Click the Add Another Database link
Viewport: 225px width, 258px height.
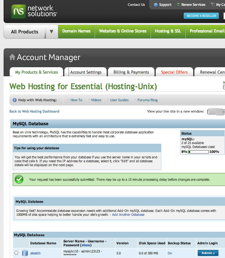coord(128,215)
